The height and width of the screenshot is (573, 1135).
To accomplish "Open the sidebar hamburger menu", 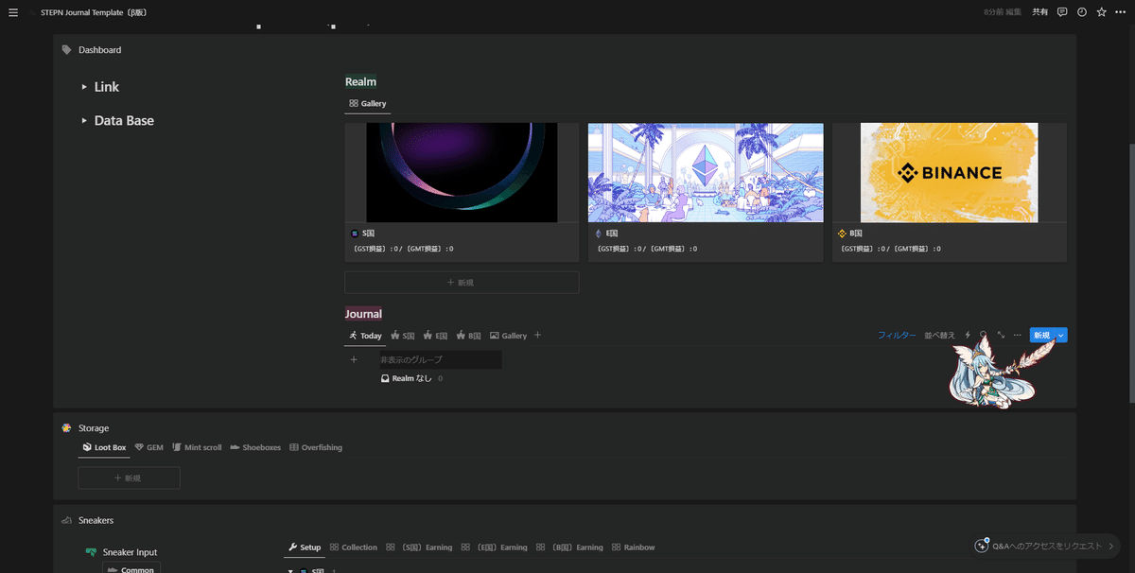I will [13, 12].
